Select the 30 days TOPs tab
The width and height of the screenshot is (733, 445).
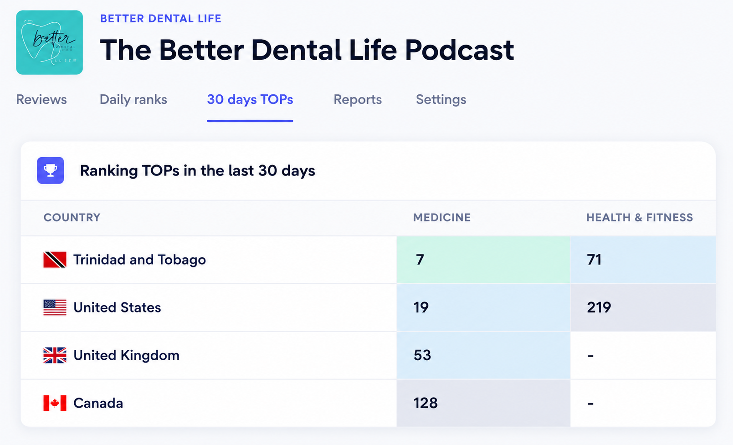pos(250,99)
